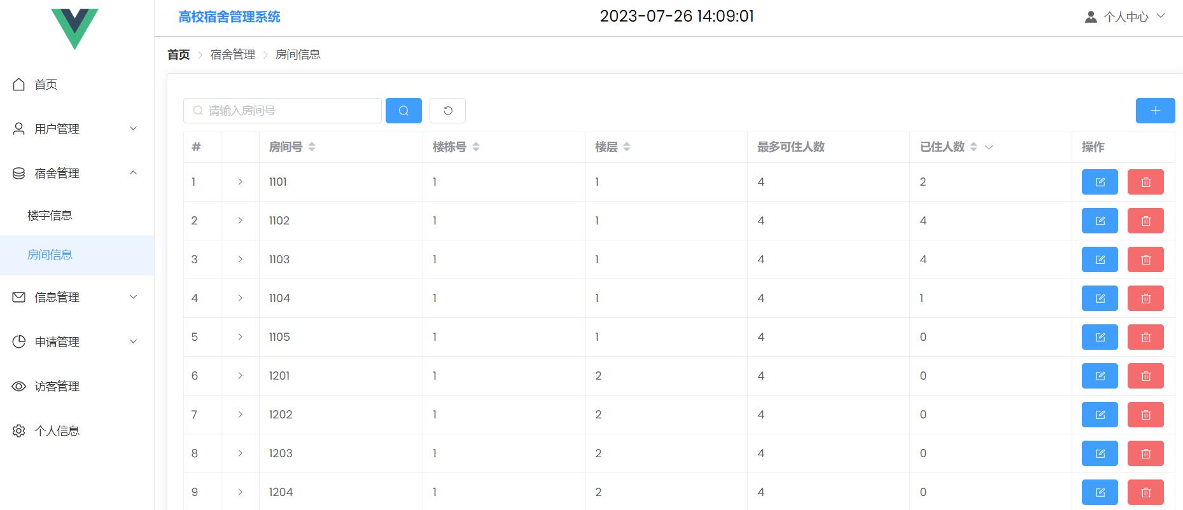Expand details of room 1105 row
The image size is (1183, 510).
point(240,337)
